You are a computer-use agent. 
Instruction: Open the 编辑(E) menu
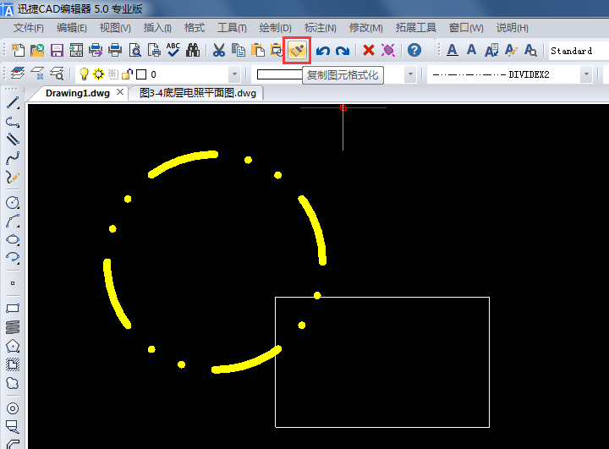click(x=71, y=28)
